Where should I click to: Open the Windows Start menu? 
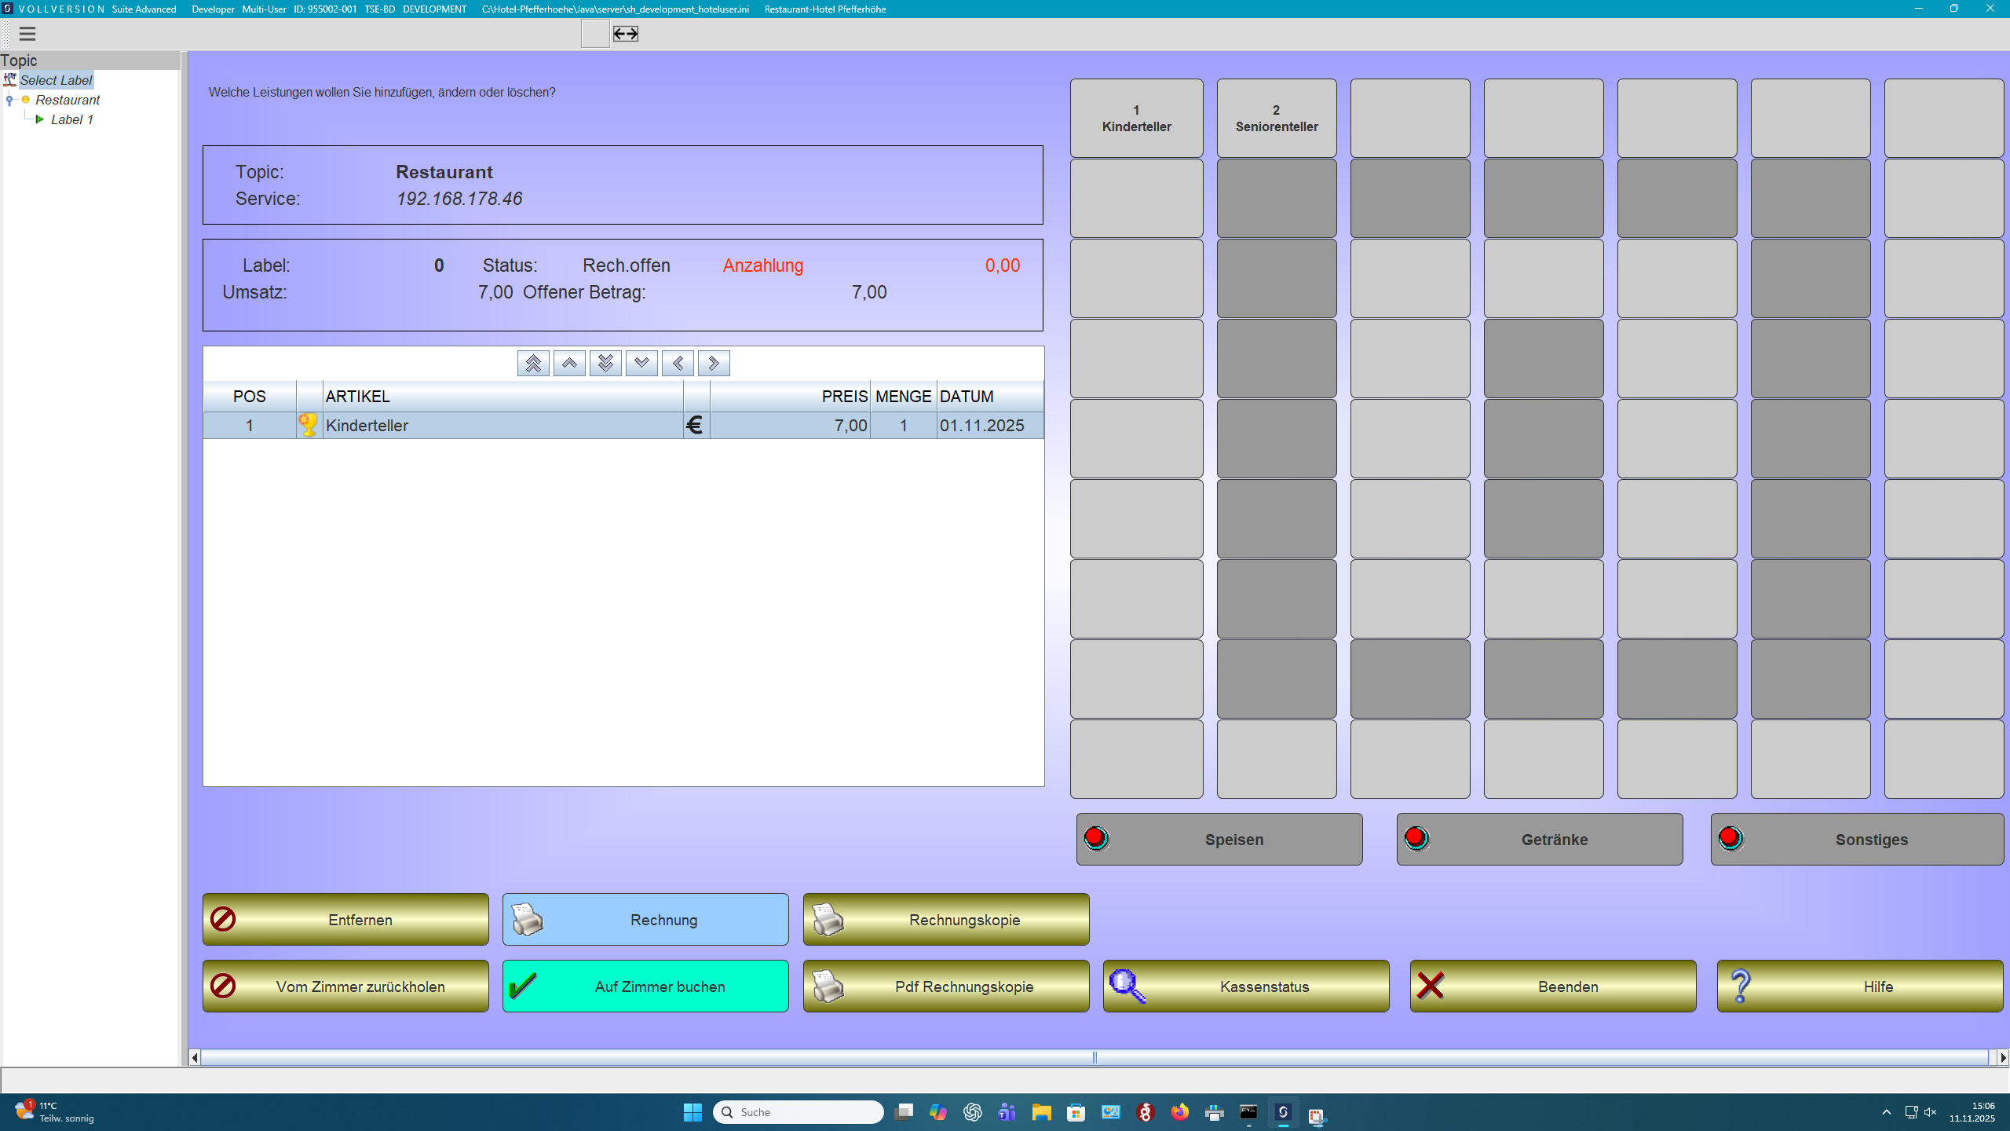(x=692, y=1112)
